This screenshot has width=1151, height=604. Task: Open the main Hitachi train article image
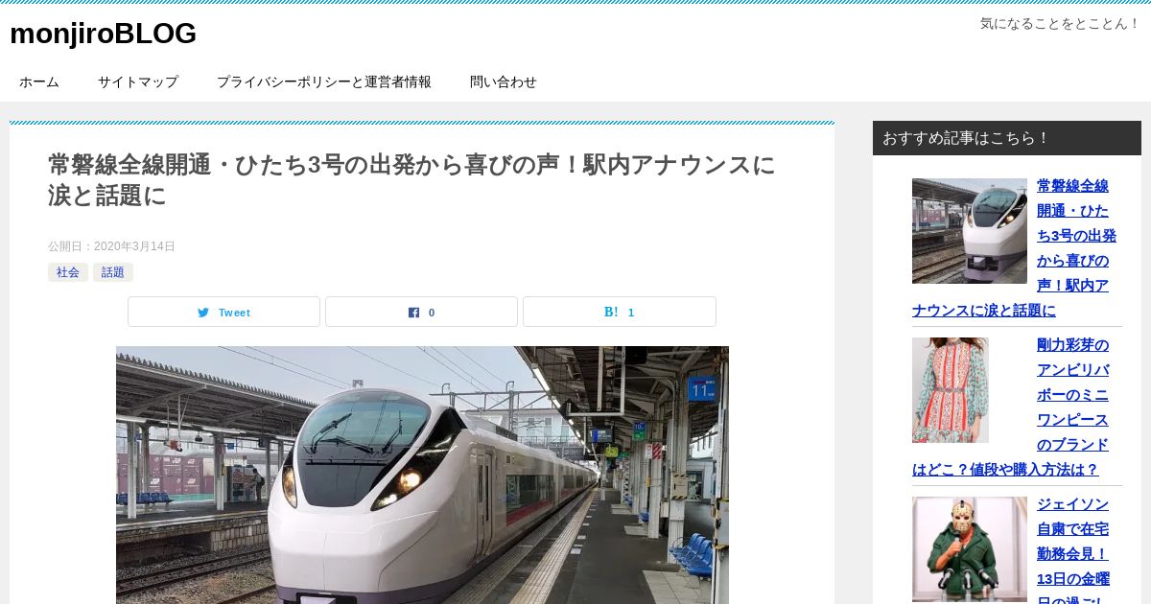click(x=422, y=475)
